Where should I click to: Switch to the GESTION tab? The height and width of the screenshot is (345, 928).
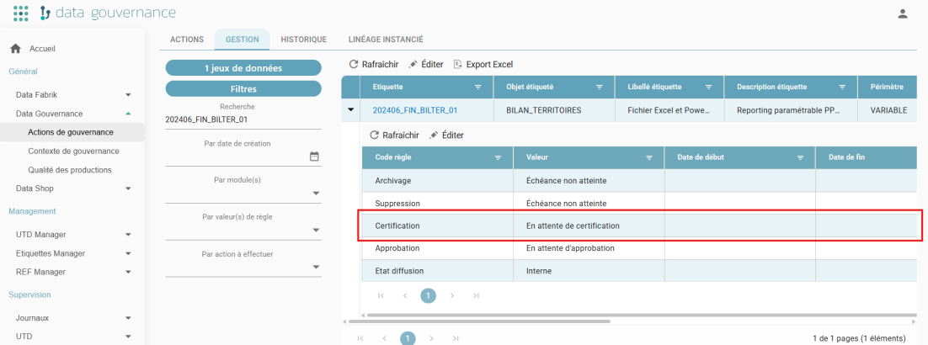(x=242, y=40)
